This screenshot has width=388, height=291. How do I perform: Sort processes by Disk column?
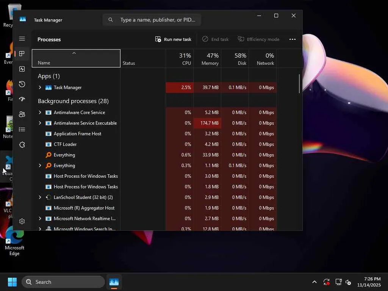[235, 58]
